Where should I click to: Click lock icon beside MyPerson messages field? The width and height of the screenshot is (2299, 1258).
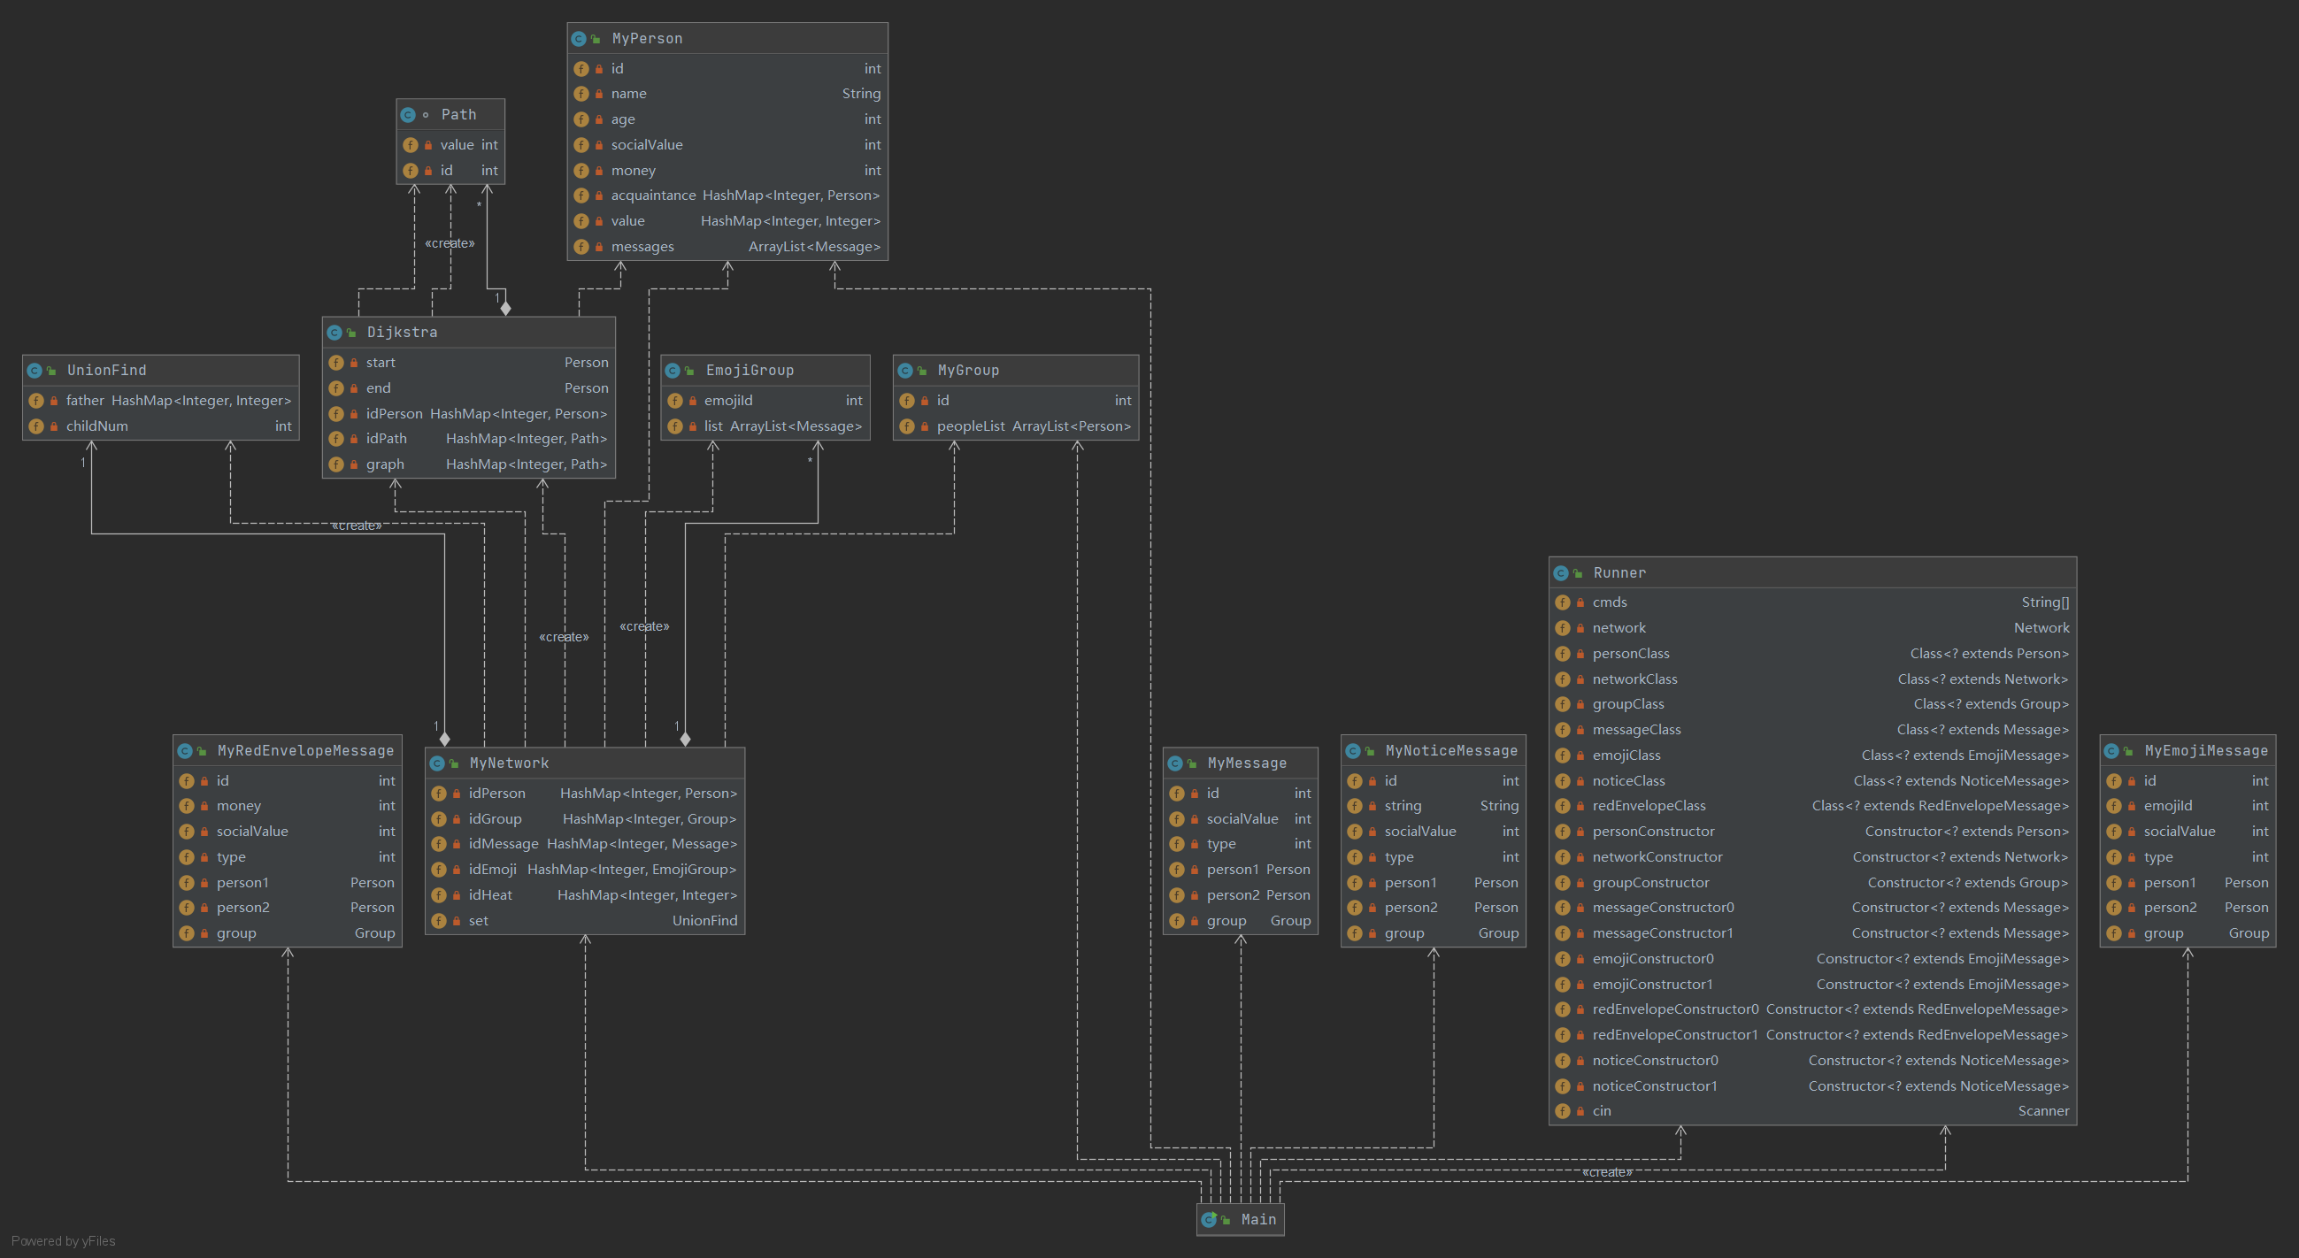coord(599,247)
